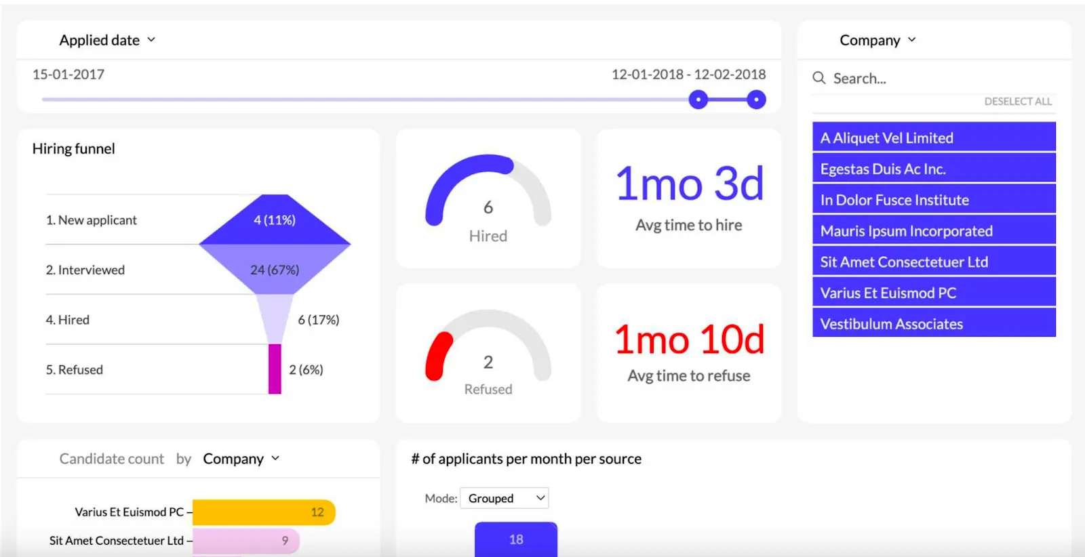This screenshot has width=1085, height=557.
Task: Click the '2 (6%)' funnel value
Action: (x=306, y=370)
